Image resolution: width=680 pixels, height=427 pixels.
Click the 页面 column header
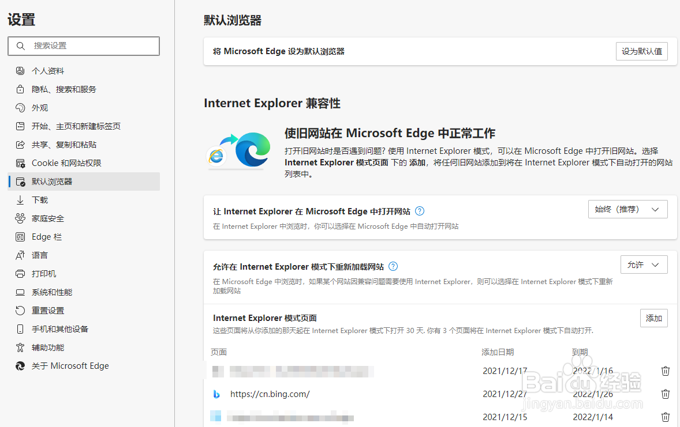[219, 352]
